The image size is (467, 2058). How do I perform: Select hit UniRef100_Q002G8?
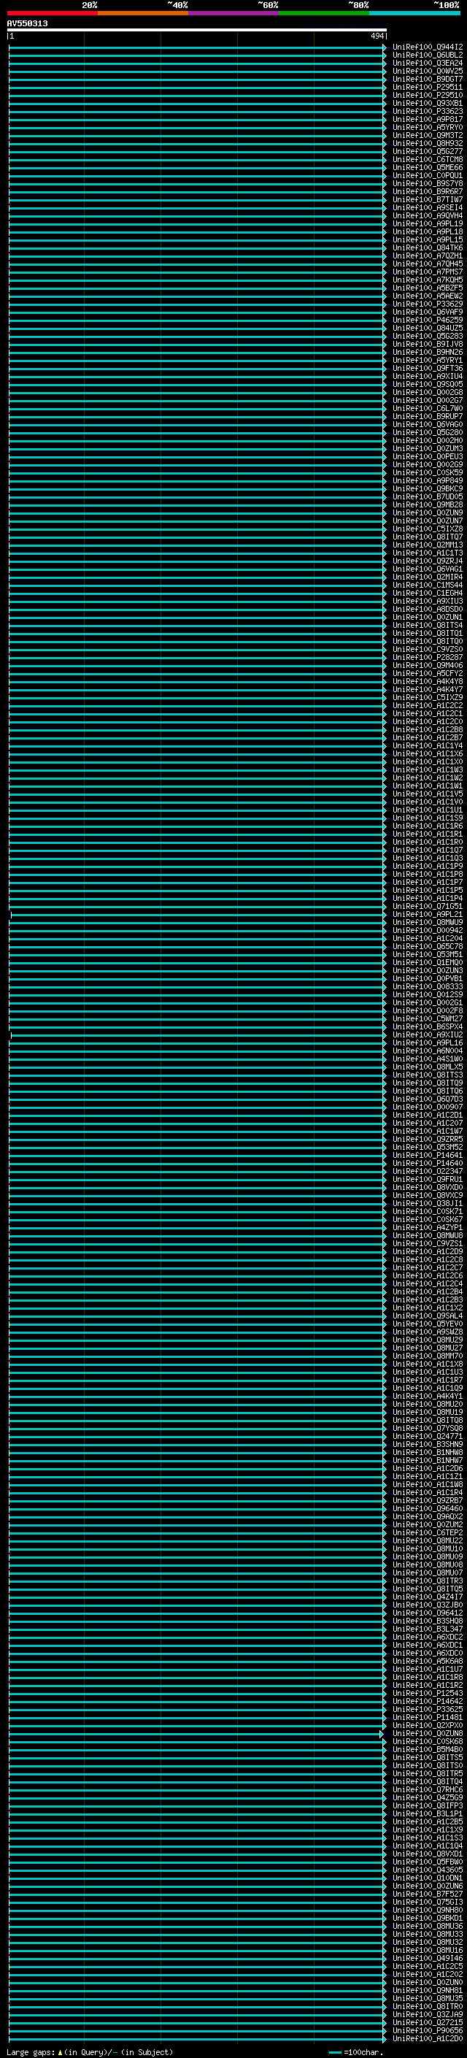(428, 392)
